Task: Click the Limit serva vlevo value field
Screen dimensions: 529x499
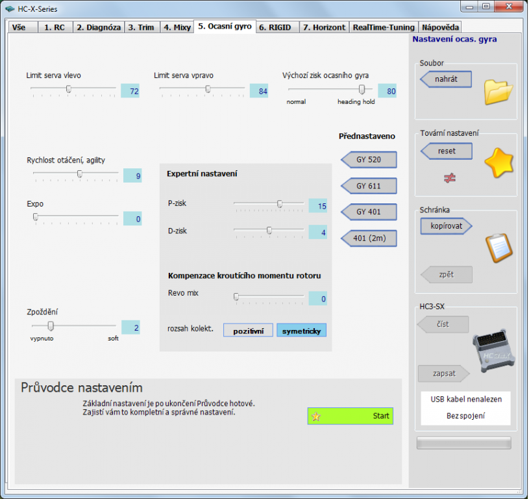Action: point(130,92)
